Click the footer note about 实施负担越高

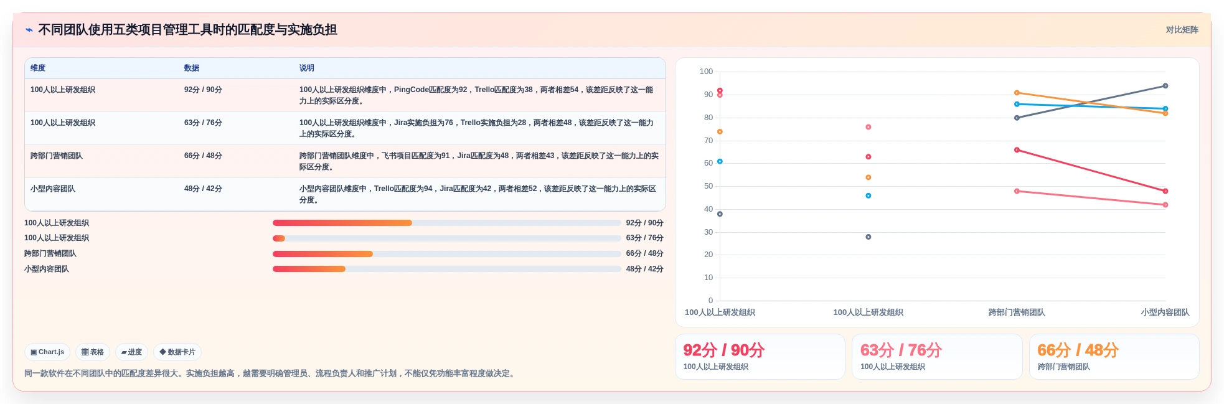270,373
